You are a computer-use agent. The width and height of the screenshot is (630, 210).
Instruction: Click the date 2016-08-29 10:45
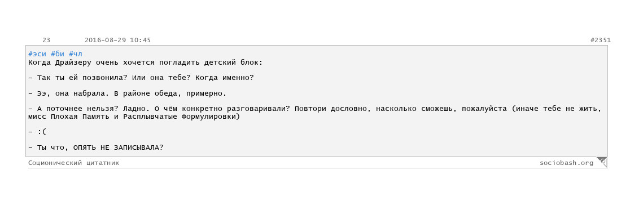tap(118, 40)
